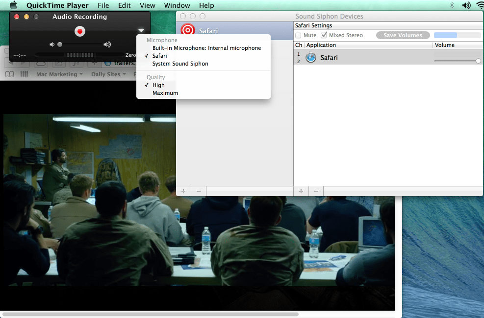Click the Save Volumes button
This screenshot has width=484, height=318.
[x=403, y=35]
